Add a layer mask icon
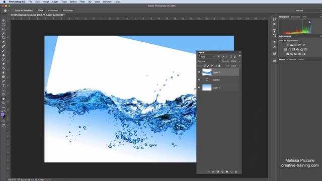Image resolution: width=322 pixels, height=181 pixels. (x=218, y=172)
